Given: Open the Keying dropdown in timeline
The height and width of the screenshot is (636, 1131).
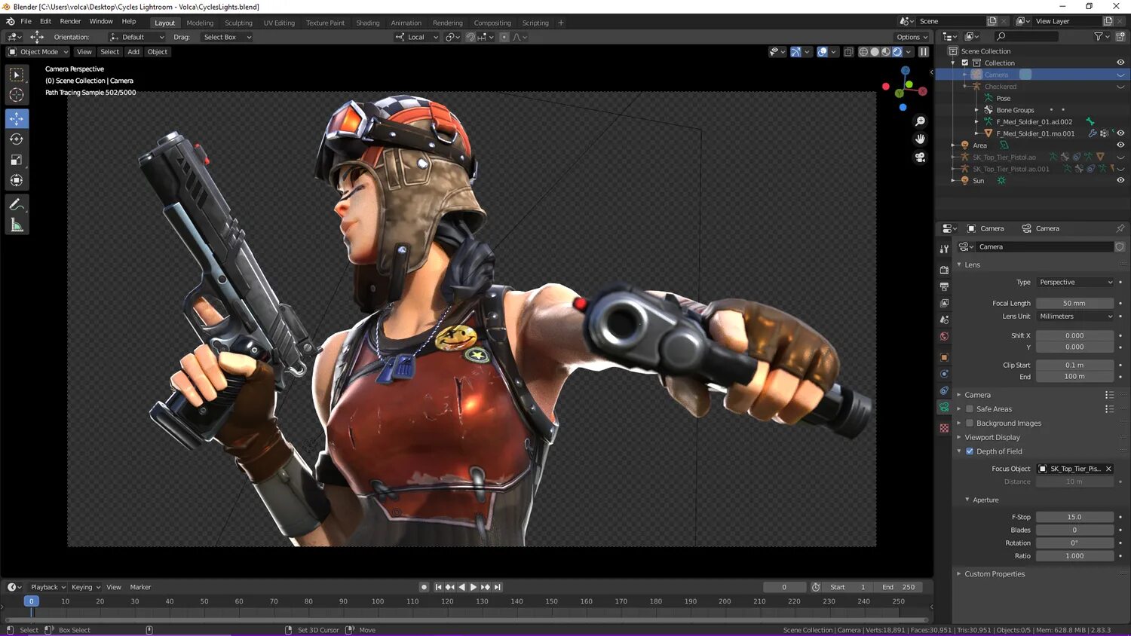Looking at the screenshot, I should pos(86,587).
